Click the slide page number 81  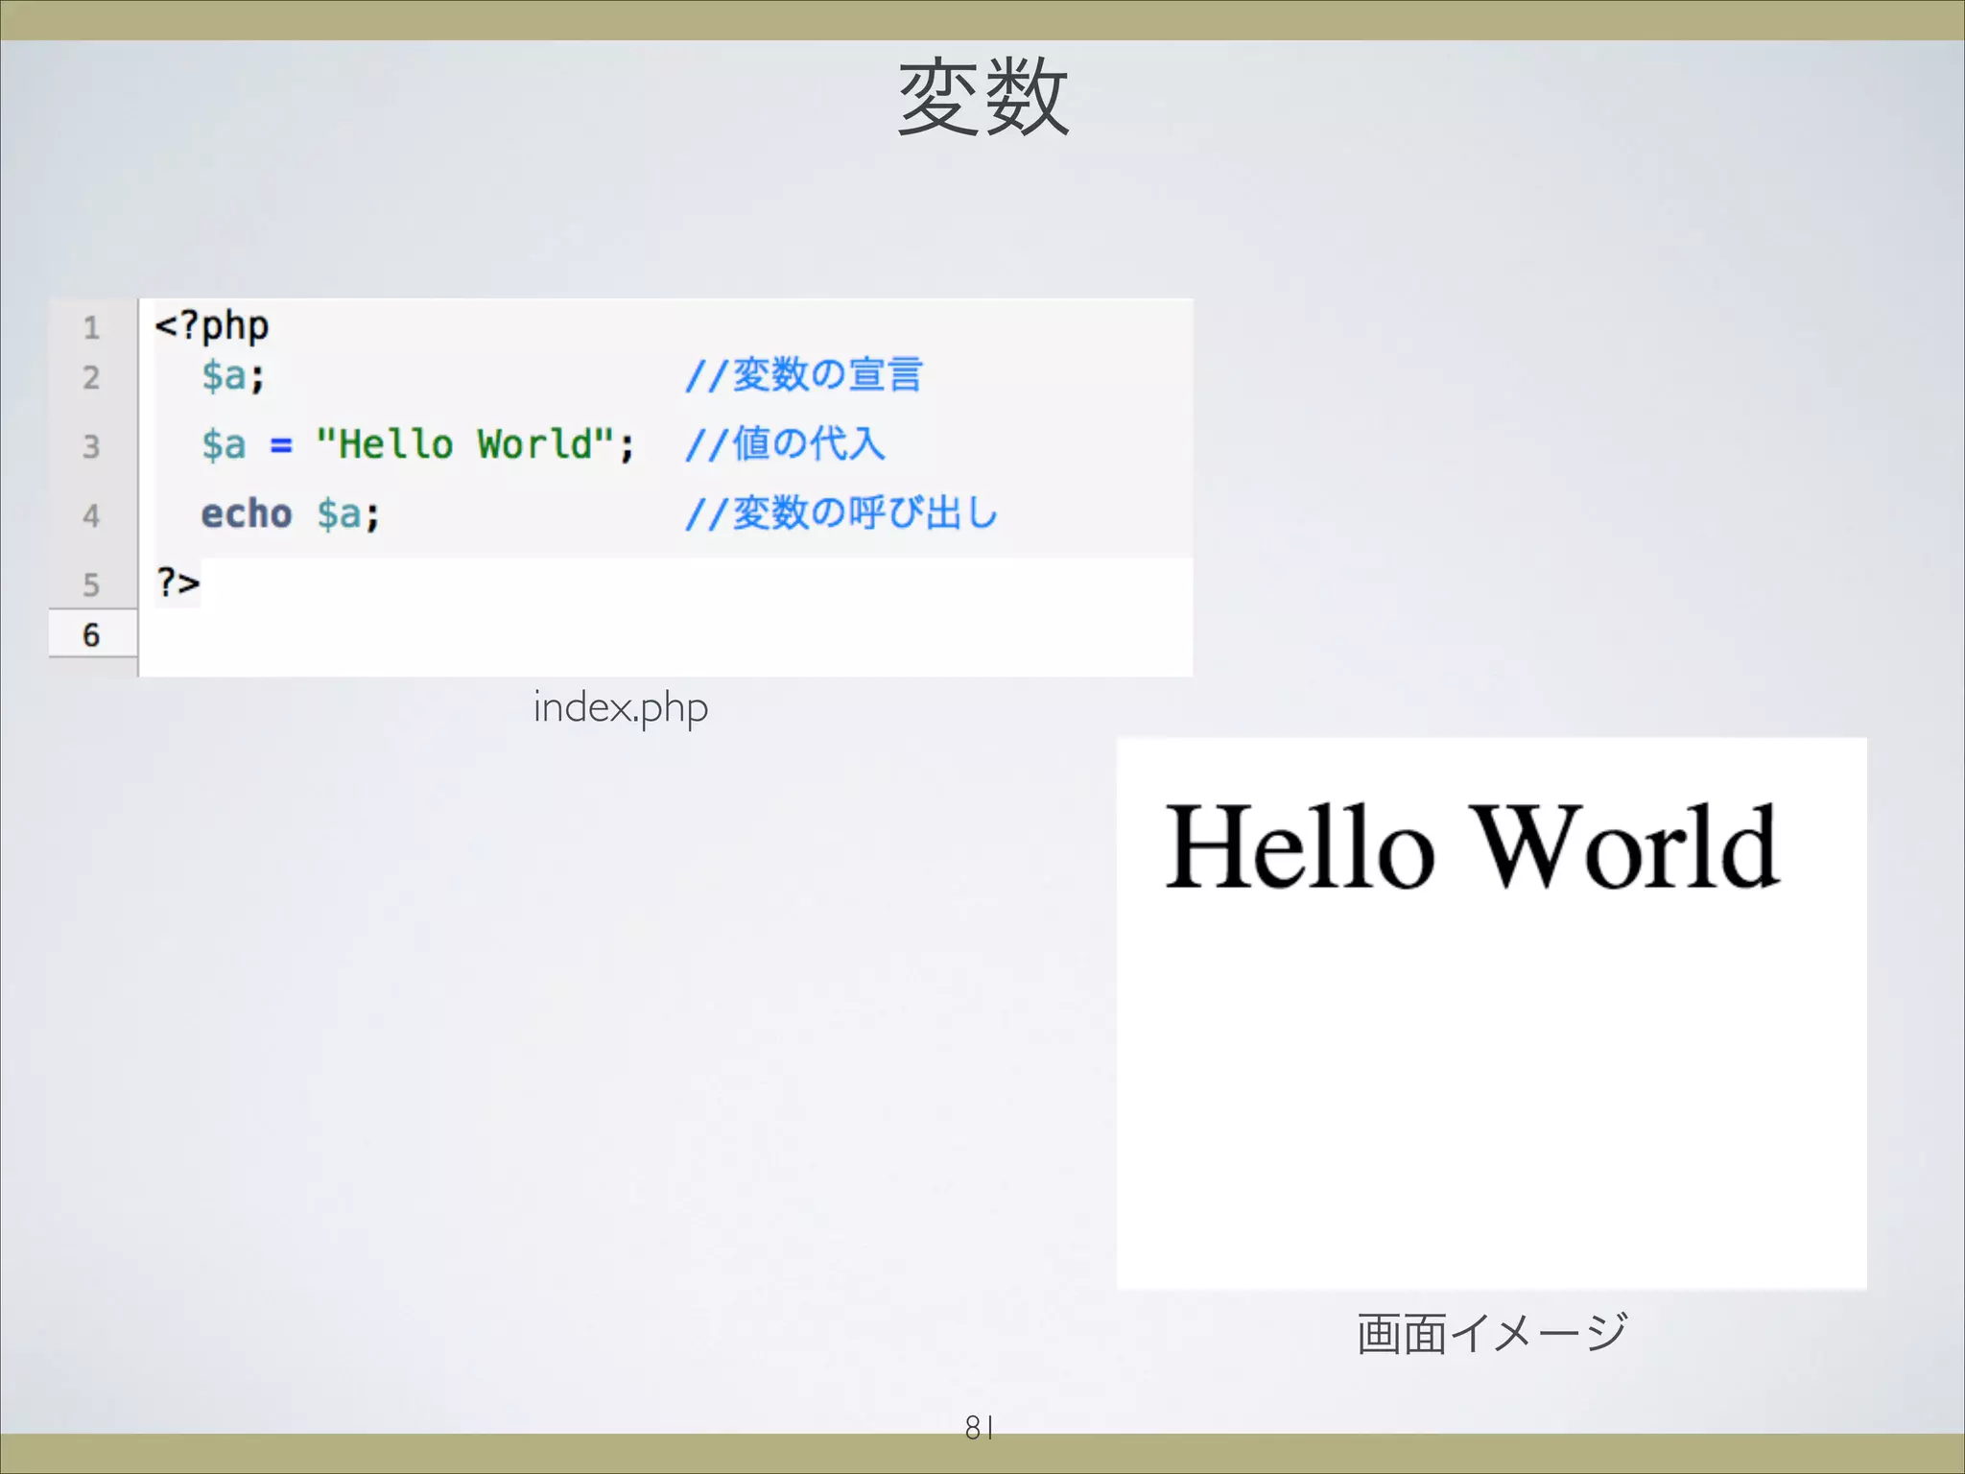tap(980, 1428)
